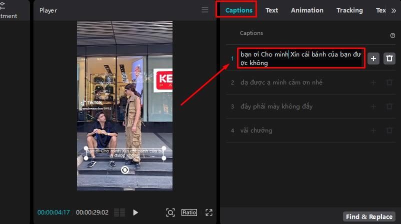
Task: Select the caption text box in the video preview
Action: coord(125,153)
